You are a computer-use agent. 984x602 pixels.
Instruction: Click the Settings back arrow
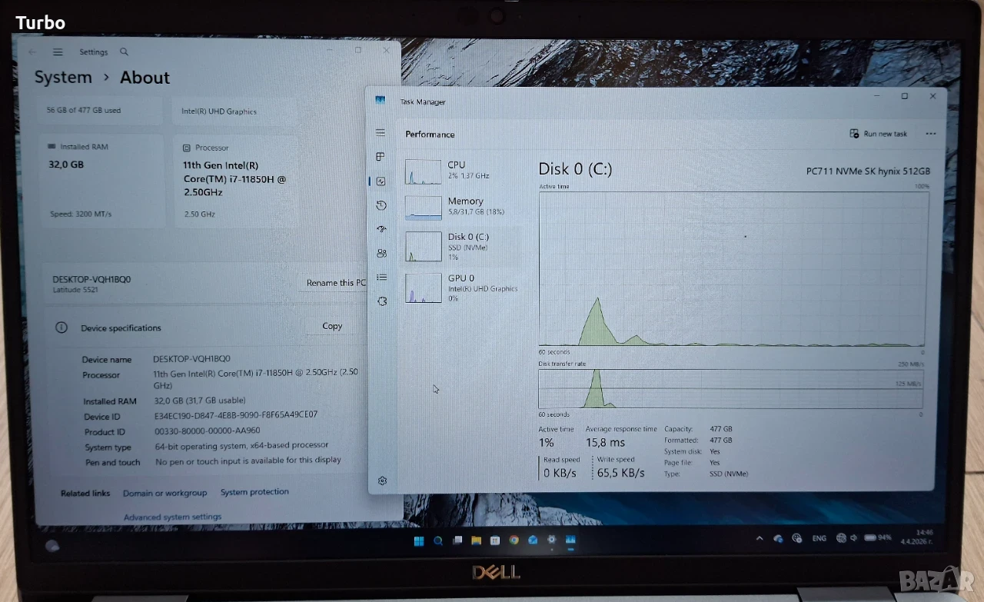click(32, 52)
